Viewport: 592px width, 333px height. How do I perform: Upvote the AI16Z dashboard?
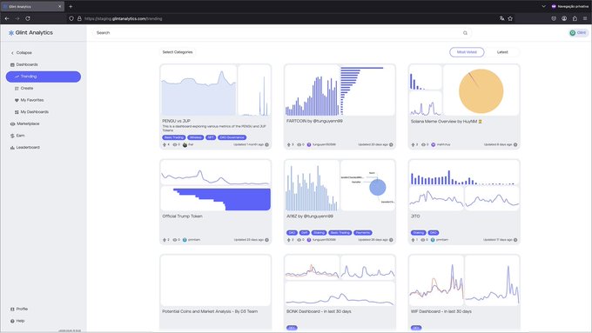pyautogui.click(x=289, y=240)
